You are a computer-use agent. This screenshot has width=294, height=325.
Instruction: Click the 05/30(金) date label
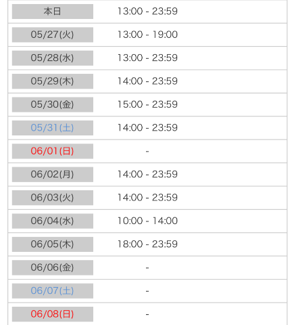coord(53,104)
